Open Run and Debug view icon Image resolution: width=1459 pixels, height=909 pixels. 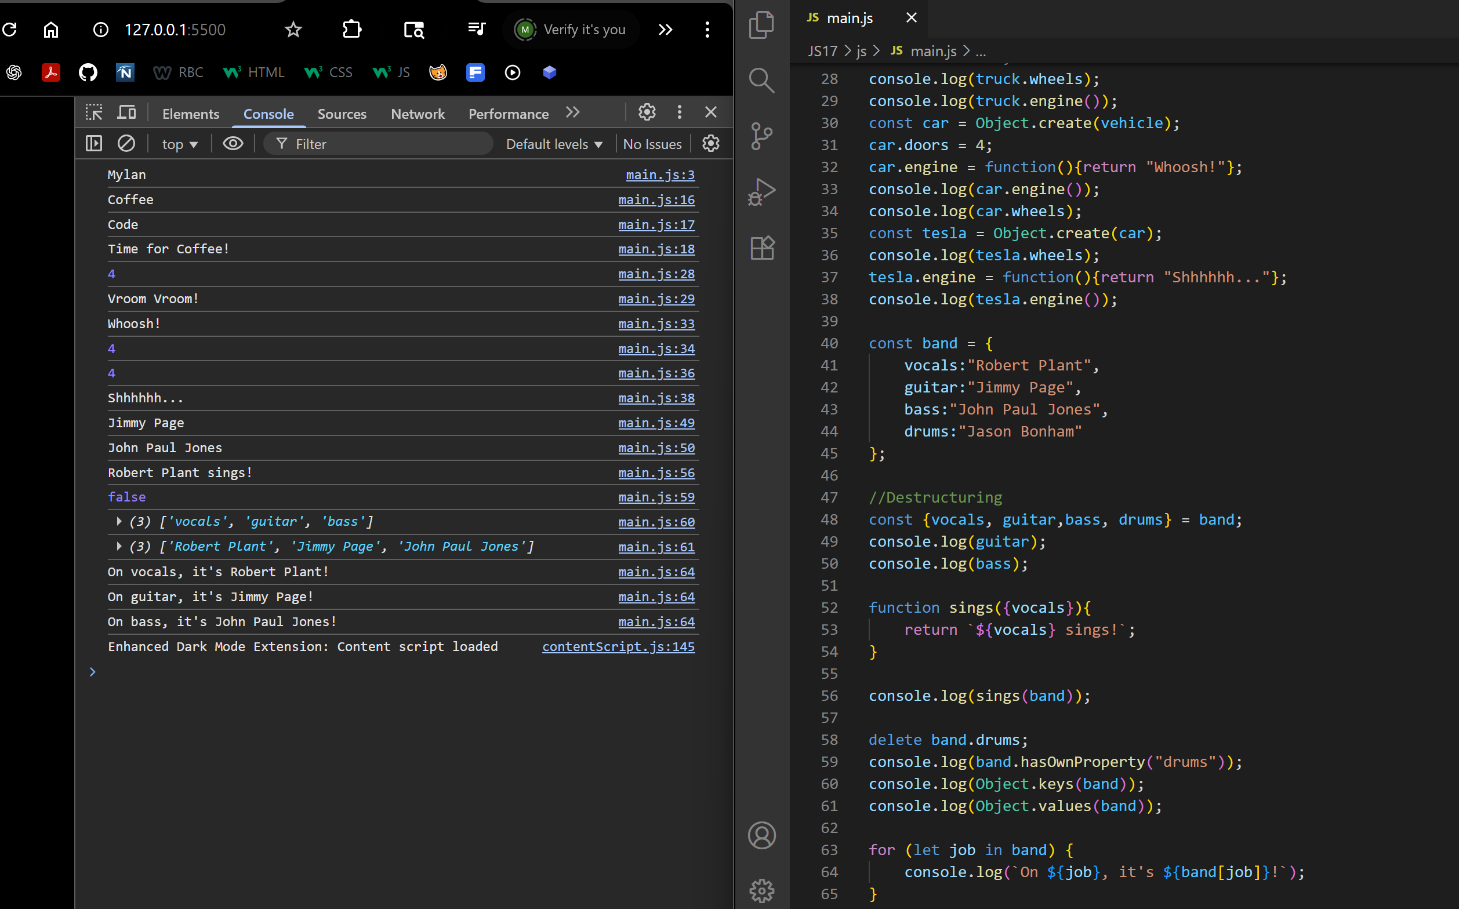[761, 192]
